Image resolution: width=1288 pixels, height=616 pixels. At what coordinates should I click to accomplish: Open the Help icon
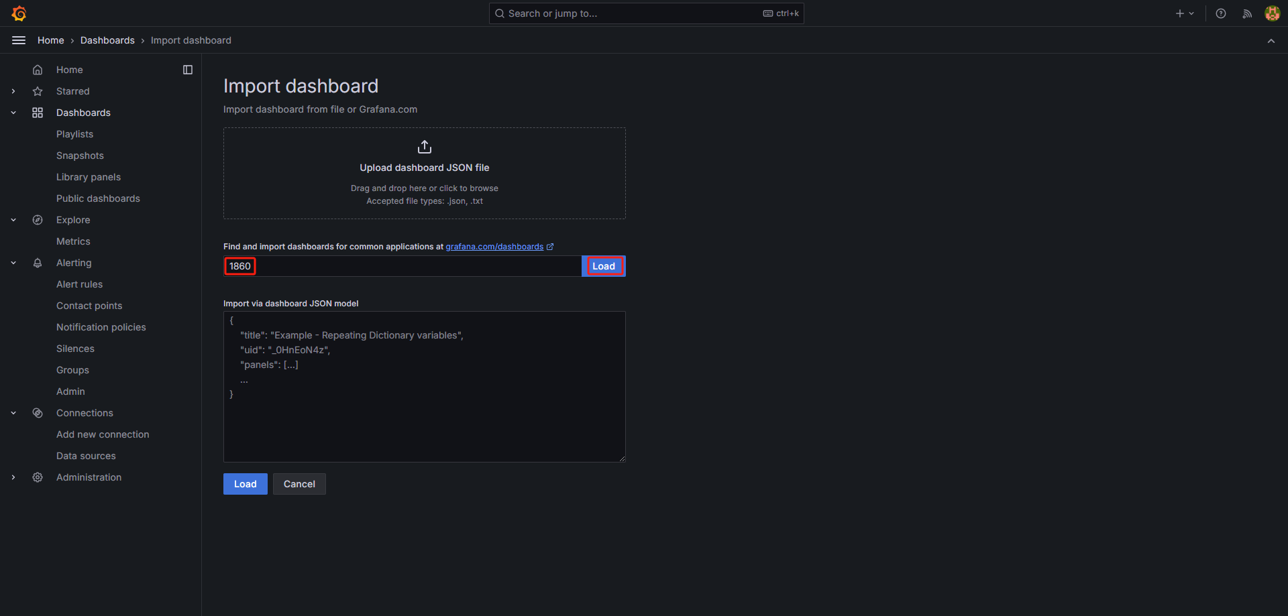click(x=1221, y=13)
